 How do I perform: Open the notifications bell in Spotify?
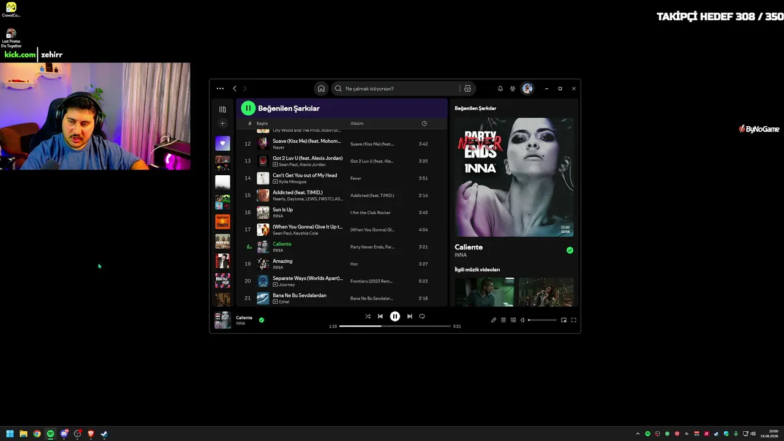(500, 89)
